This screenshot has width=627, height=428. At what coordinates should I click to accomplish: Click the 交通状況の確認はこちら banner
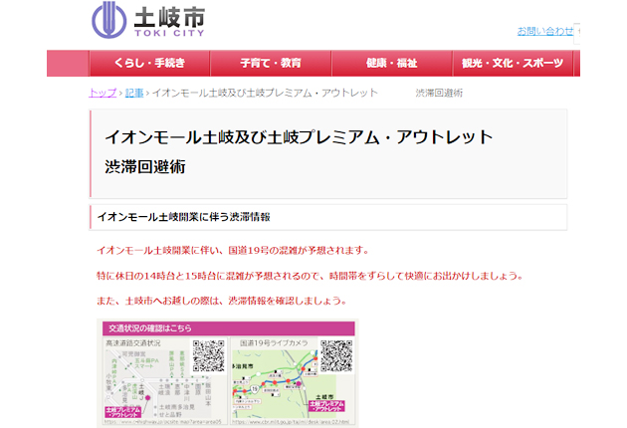coord(228,328)
